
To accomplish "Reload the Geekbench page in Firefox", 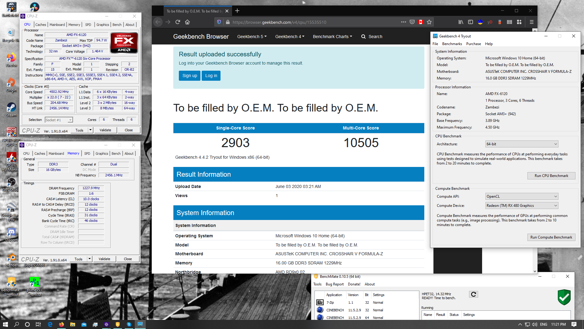I will point(178,22).
